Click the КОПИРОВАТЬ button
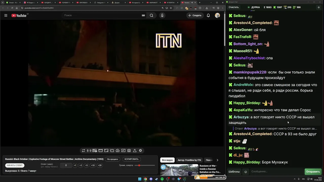 132,159
